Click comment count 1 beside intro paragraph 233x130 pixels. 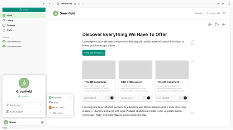[x=192, y=44]
